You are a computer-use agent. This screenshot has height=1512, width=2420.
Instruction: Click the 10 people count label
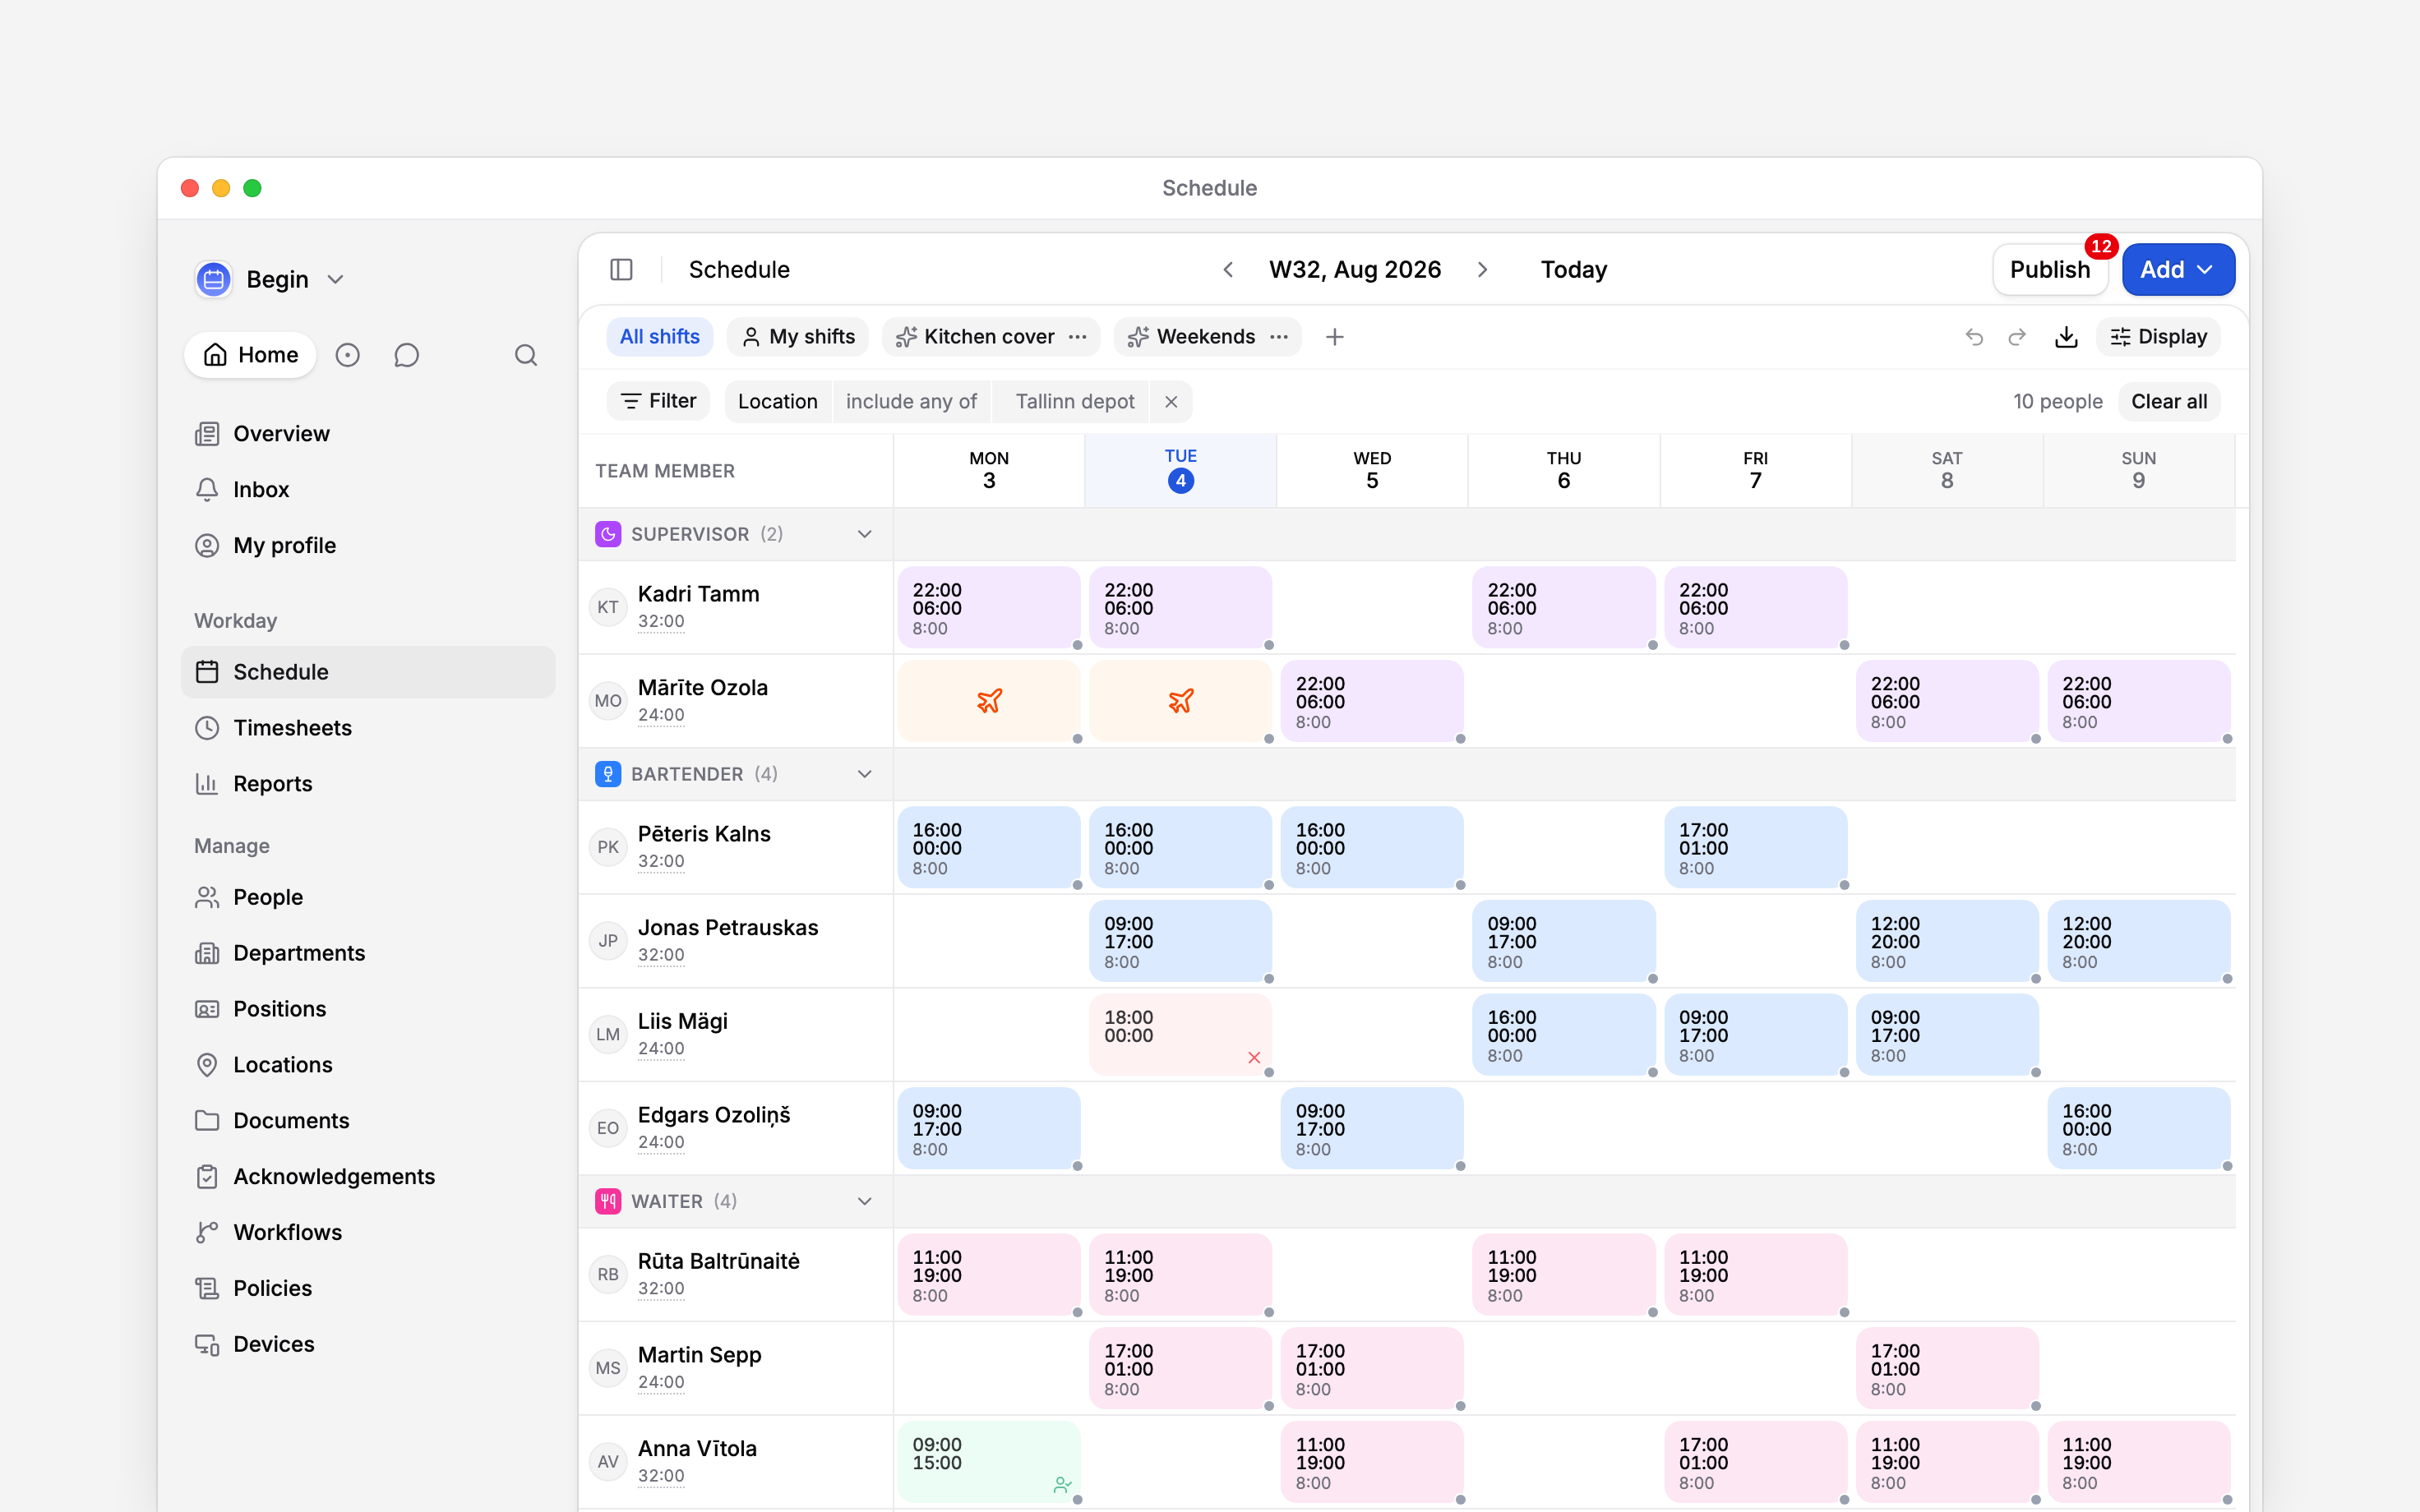(x=2058, y=401)
